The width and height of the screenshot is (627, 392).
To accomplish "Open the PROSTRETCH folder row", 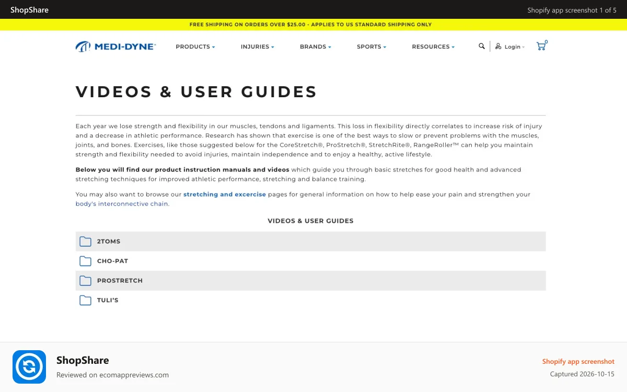I will click(x=310, y=281).
